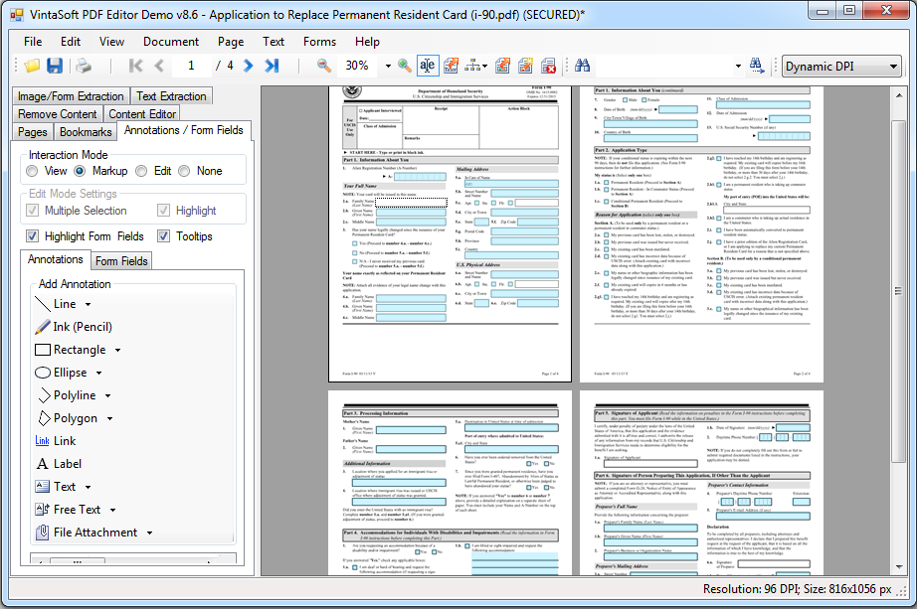
Task: Switch to the Image/Form Extraction tab
Action: point(71,95)
